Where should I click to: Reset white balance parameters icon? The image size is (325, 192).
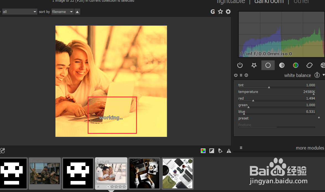(x=246, y=75)
